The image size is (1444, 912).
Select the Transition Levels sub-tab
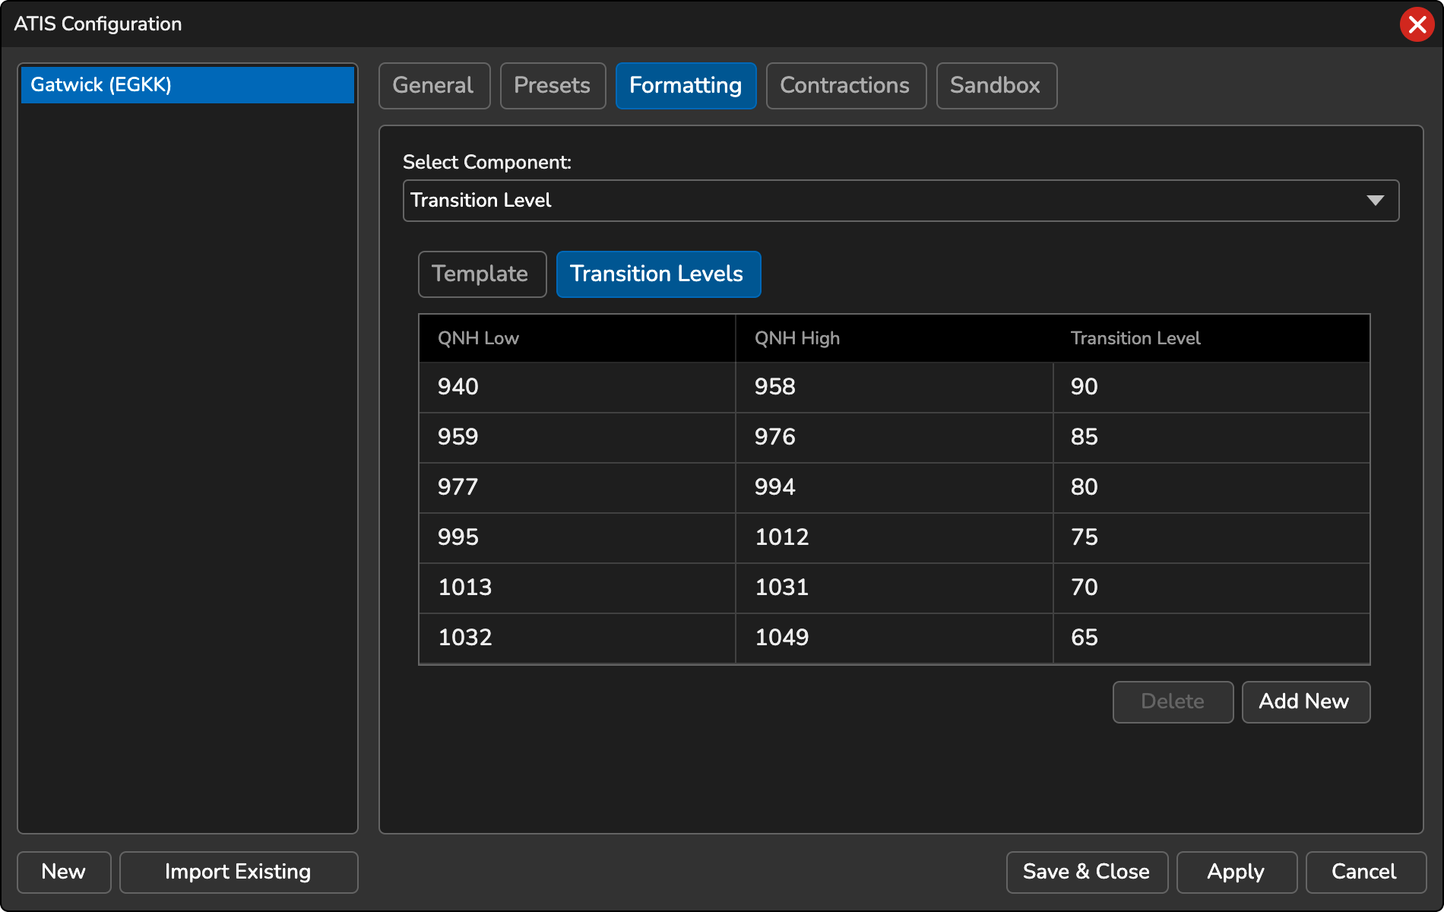657,274
